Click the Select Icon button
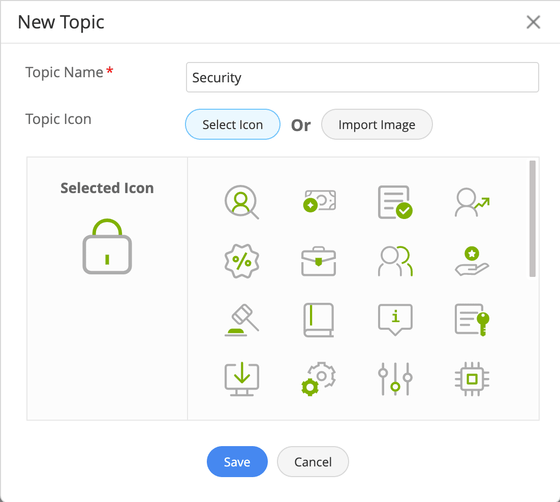560x502 pixels. point(233,124)
